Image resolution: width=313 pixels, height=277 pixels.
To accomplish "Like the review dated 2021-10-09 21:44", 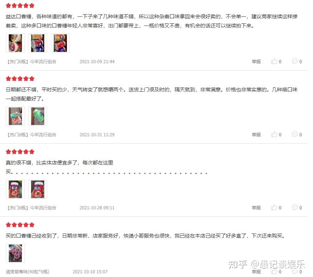I will coord(276,61).
